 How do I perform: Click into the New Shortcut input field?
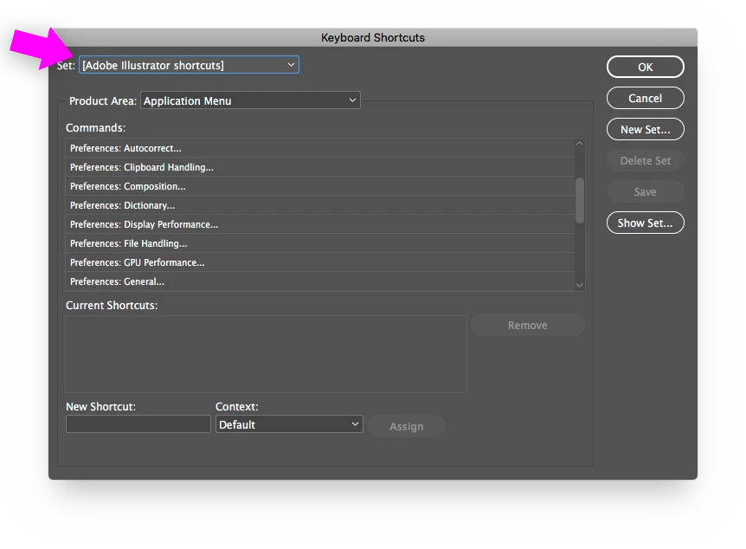(138, 423)
